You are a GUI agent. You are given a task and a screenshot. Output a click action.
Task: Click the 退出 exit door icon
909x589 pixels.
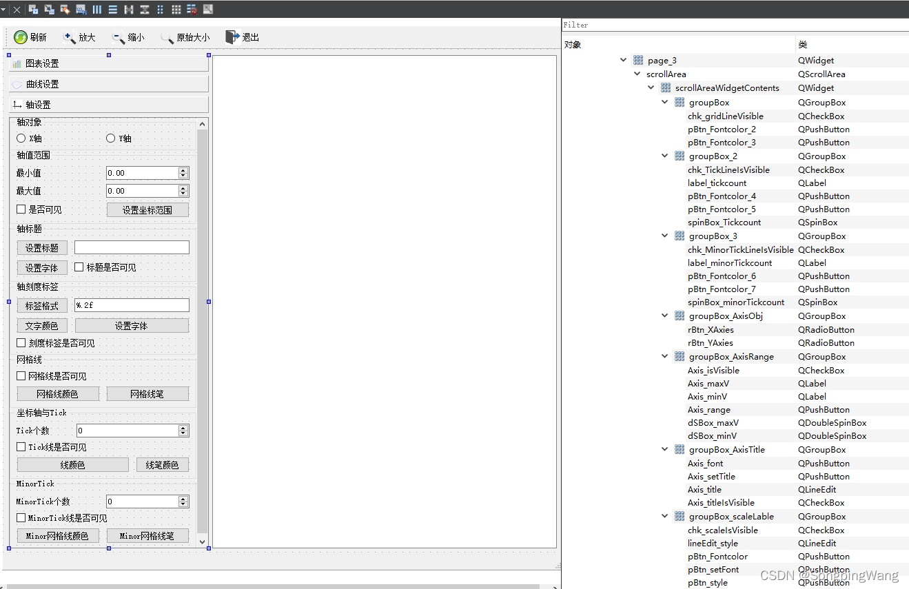click(232, 37)
